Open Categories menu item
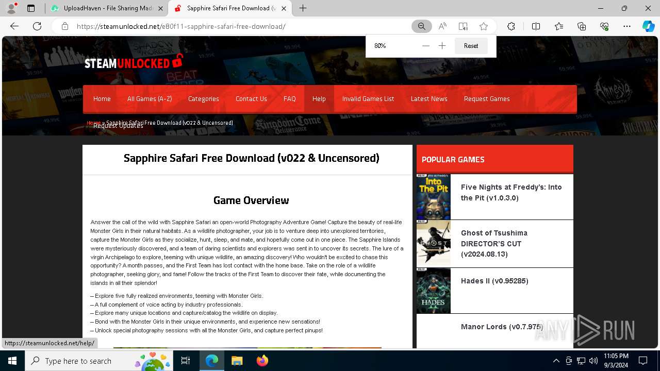 pos(203,99)
